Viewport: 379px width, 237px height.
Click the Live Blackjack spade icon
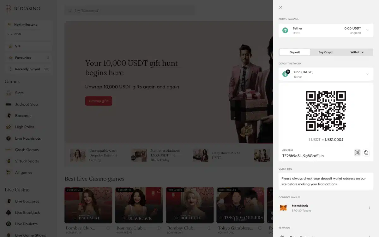(x=9, y=213)
